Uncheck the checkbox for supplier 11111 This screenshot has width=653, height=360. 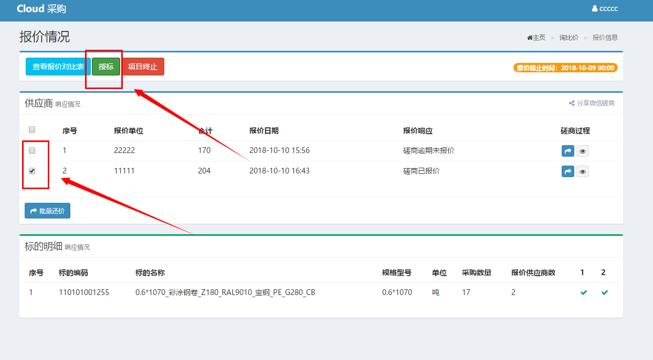click(32, 171)
